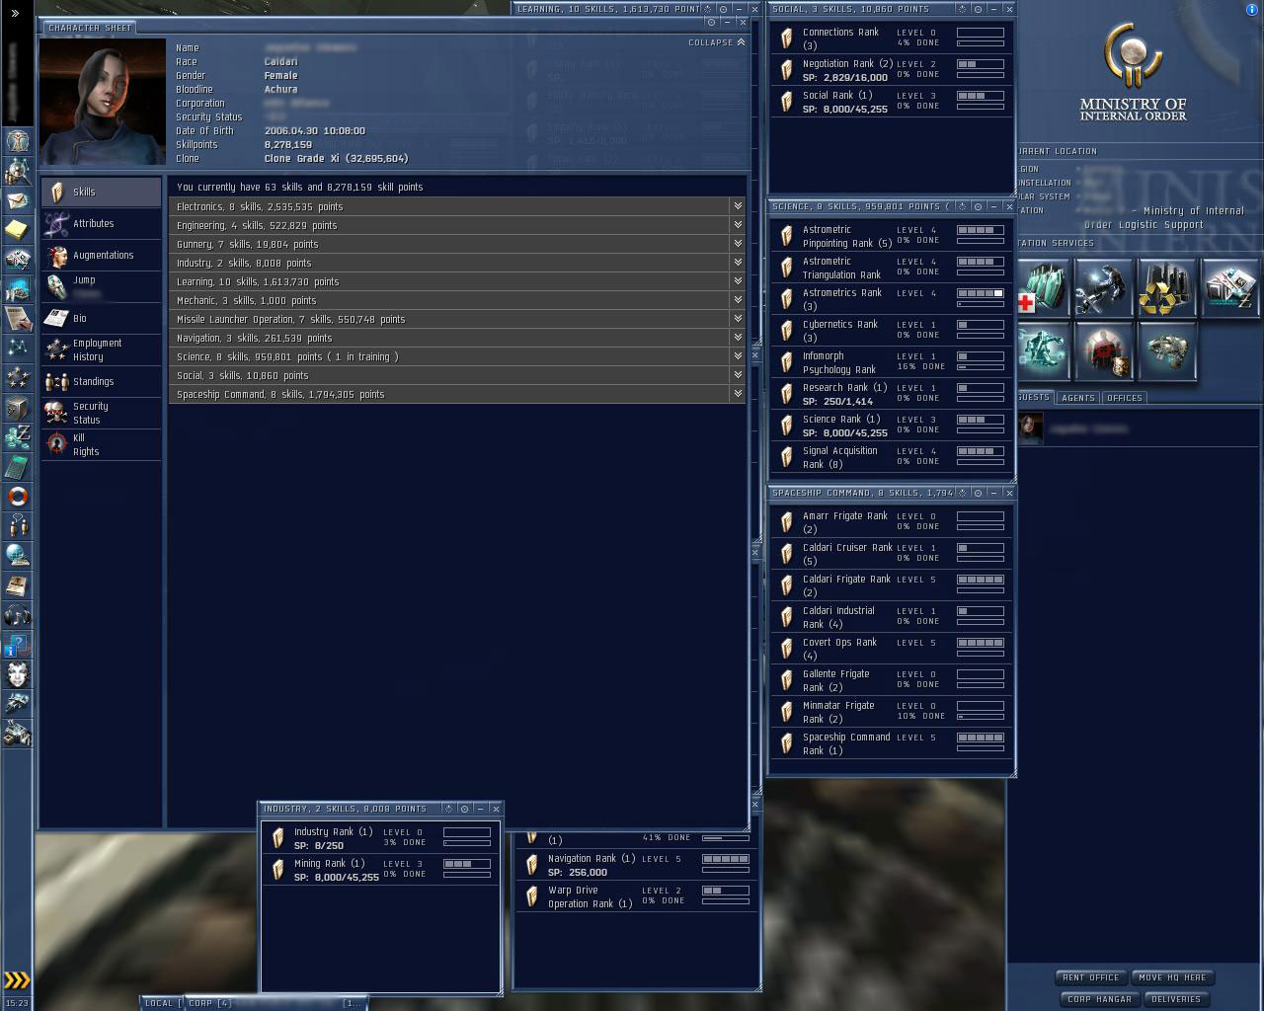This screenshot has height=1011, width=1264.
Task: Select the Warp Drive Operation skill row
Action: 637,895
